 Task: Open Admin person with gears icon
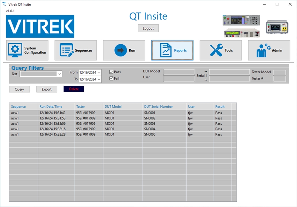(x=263, y=50)
